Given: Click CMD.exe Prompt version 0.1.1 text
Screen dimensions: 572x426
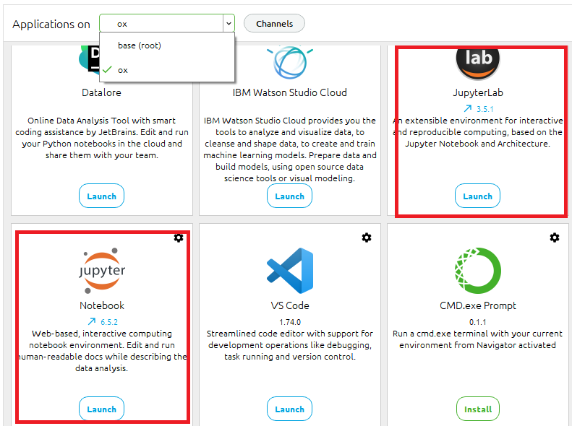Looking at the screenshot, I should coord(478,322).
